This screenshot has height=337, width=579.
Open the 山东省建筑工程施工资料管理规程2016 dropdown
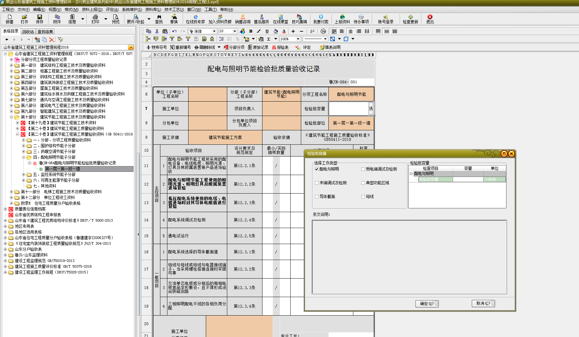pos(131,47)
